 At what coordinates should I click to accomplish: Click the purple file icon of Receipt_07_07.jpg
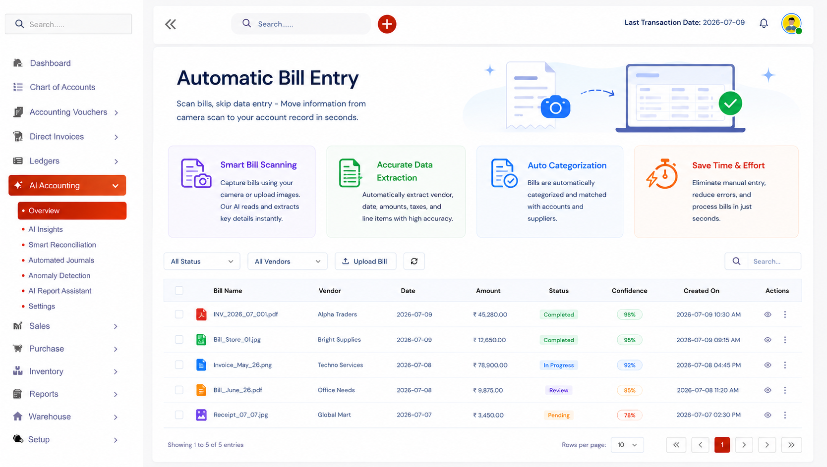[x=201, y=415]
